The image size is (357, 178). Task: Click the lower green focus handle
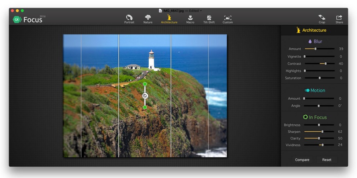[x=145, y=107]
